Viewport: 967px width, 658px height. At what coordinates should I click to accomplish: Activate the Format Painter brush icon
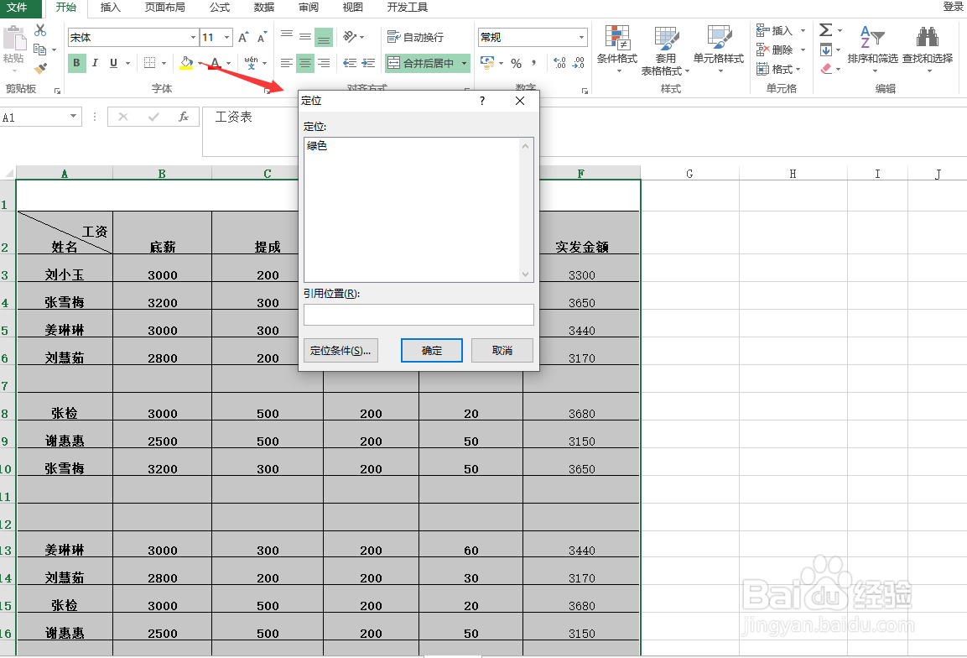(x=41, y=68)
